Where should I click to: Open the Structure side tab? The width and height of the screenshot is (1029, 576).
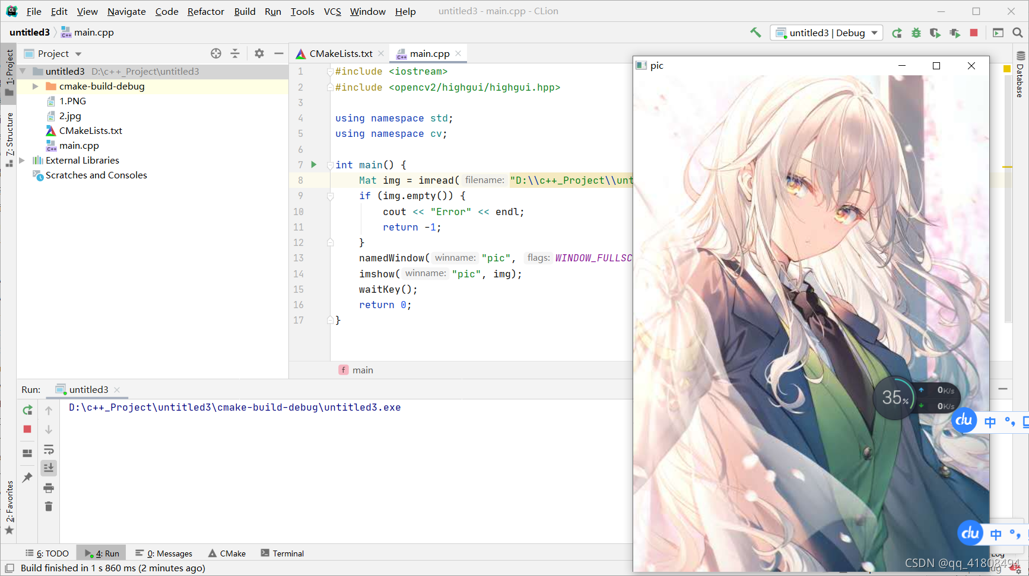pyautogui.click(x=9, y=139)
